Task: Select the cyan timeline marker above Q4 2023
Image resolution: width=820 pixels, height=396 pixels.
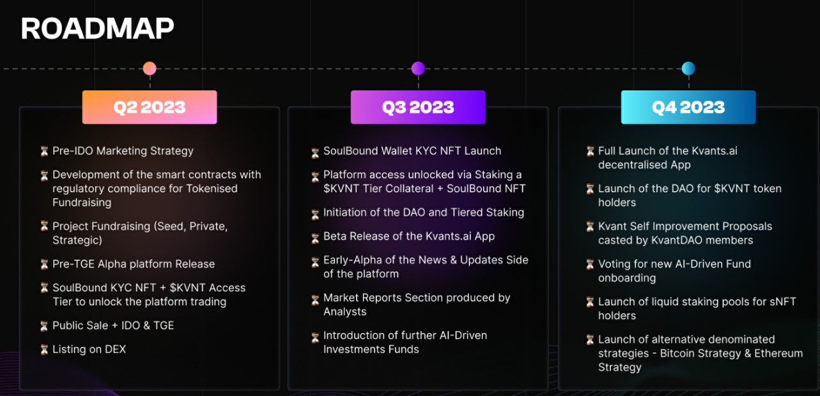Action: coord(688,68)
